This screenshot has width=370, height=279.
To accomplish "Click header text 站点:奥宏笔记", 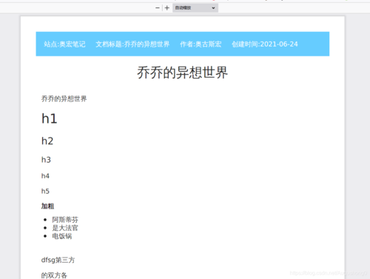I will pos(64,44).
